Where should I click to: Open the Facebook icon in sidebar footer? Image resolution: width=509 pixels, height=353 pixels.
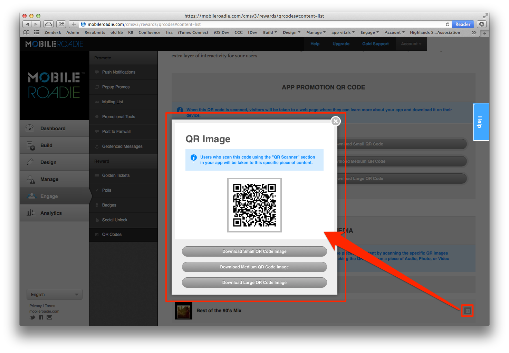pyautogui.click(x=41, y=317)
